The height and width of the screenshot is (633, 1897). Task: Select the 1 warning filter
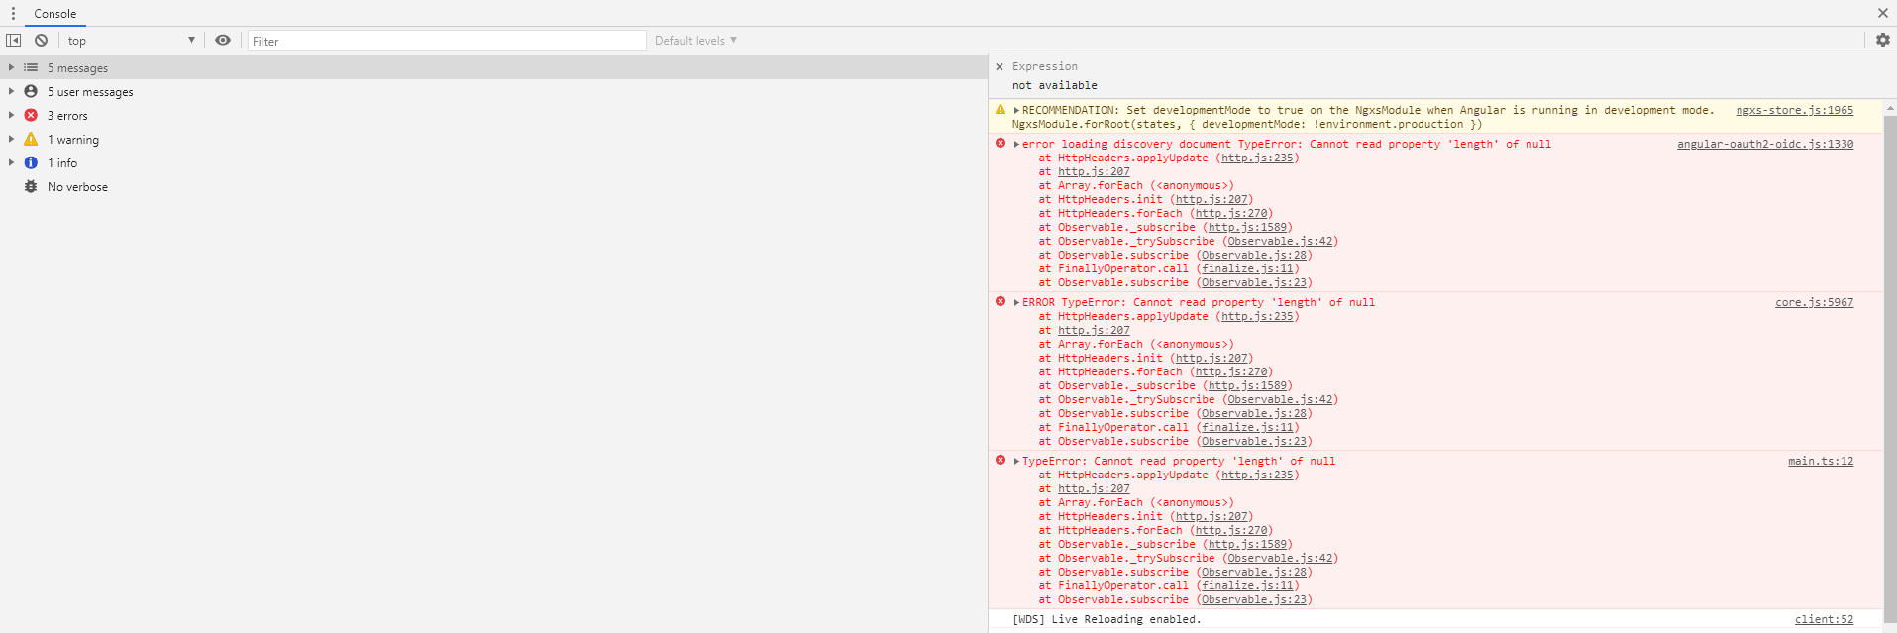point(73,140)
